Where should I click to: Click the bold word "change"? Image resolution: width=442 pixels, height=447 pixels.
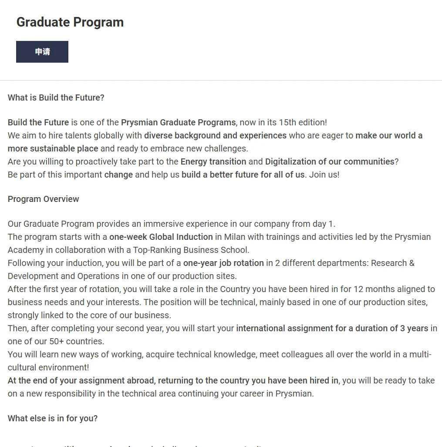point(118,175)
